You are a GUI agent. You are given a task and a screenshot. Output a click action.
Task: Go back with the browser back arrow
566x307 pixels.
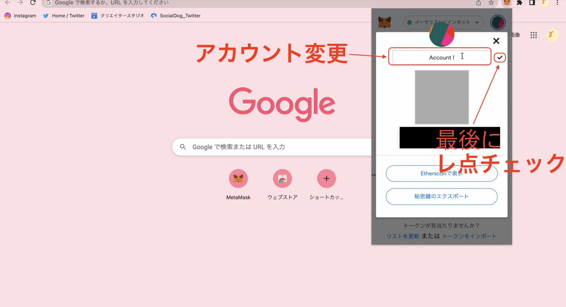[8, 3]
